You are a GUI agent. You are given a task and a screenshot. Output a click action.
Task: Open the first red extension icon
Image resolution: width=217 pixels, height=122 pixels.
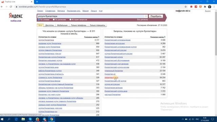coord(191,7)
